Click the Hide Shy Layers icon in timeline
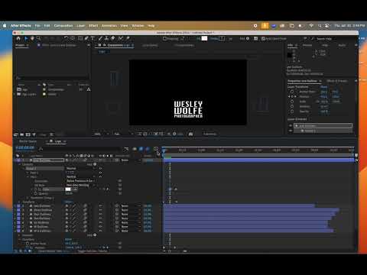This screenshot has width=367, height=275. pos(135,149)
